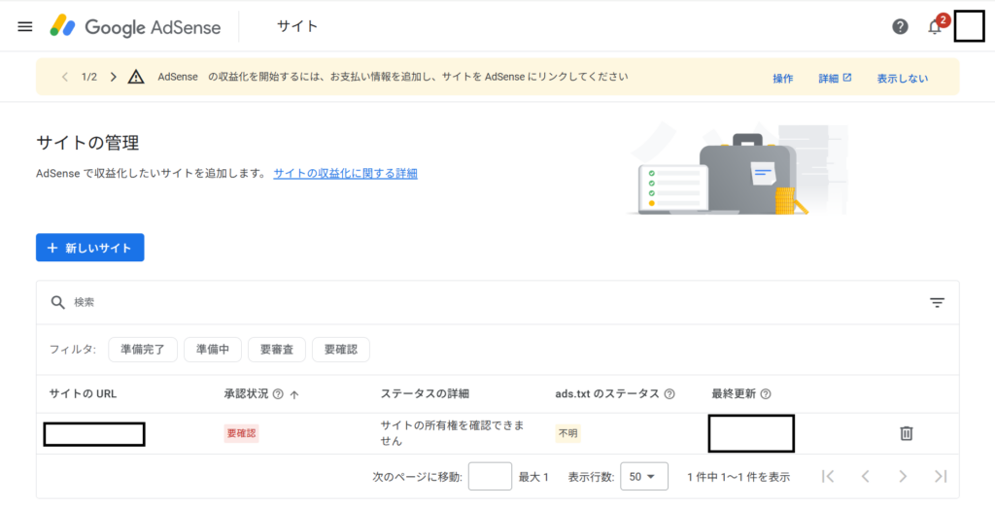995x507 pixels.
Task: Go to previous notification with left chevron
Action: [64, 77]
